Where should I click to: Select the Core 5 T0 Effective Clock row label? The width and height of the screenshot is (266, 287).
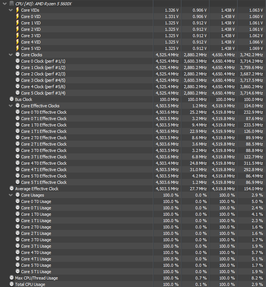[44, 176]
